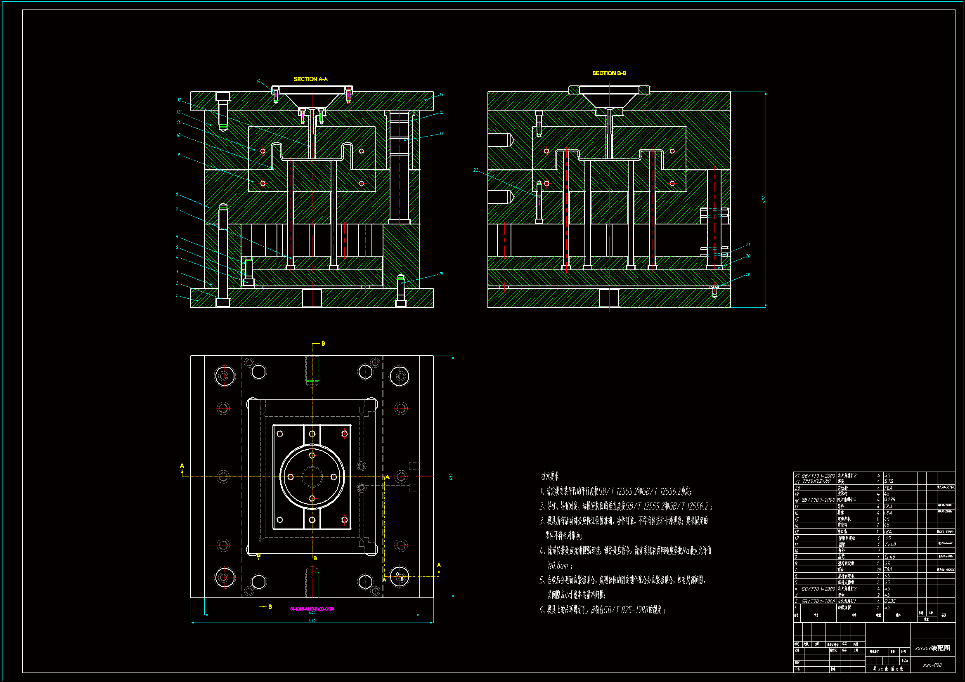This screenshot has height=682, width=965.
Task: Click the Cr40 material cell in row 11
Action: click(x=890, y=544)
